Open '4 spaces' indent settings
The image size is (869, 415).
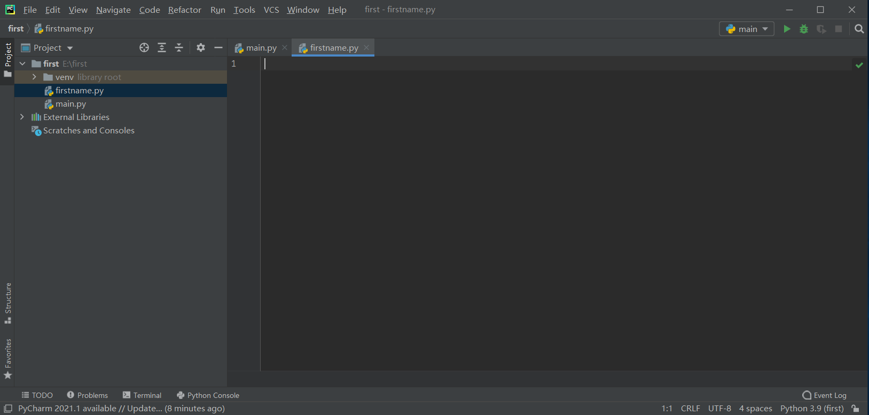[x=755, y=409]
